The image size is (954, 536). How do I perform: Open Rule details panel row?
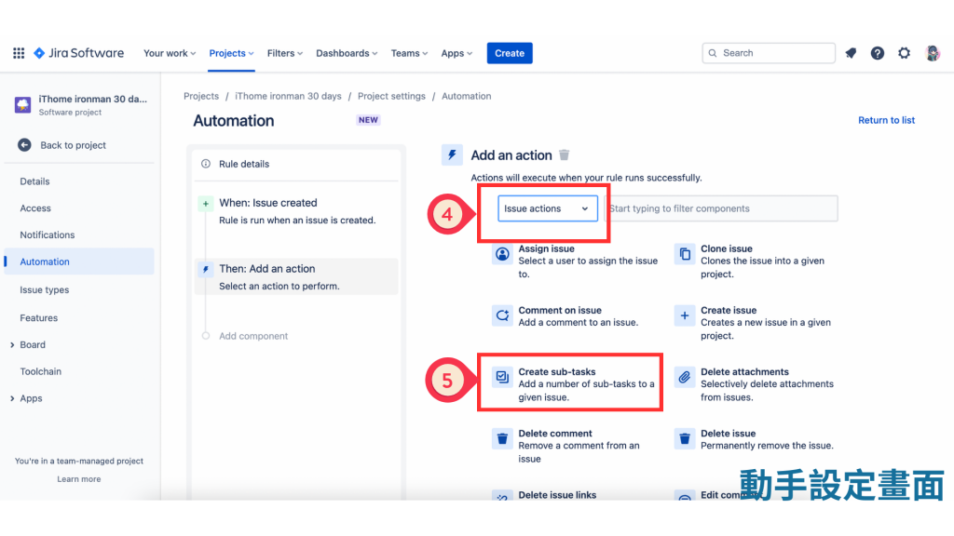pos(296,164)
